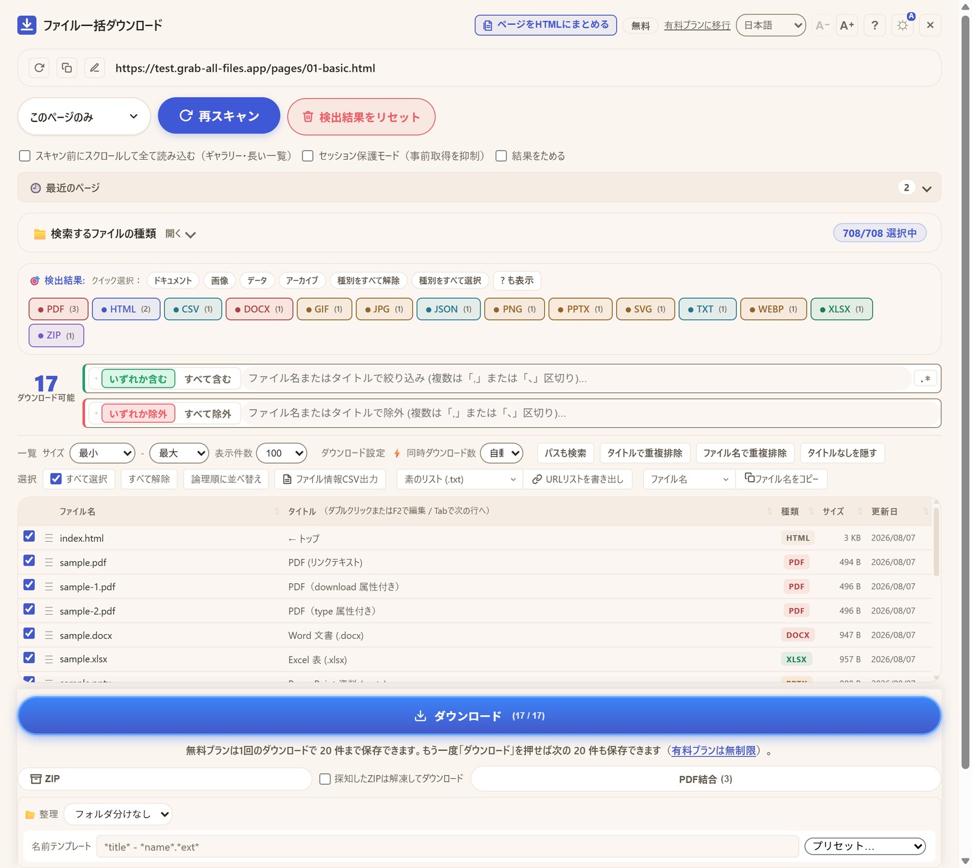Select the HTML (2) type chip
The width and height of the screenshot is (972, 868).
point(126,309)
